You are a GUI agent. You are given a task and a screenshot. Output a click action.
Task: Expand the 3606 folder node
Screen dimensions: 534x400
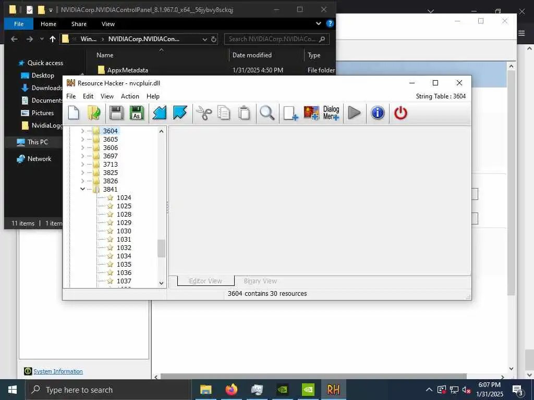pyautogui.click(x=82, y=147)
